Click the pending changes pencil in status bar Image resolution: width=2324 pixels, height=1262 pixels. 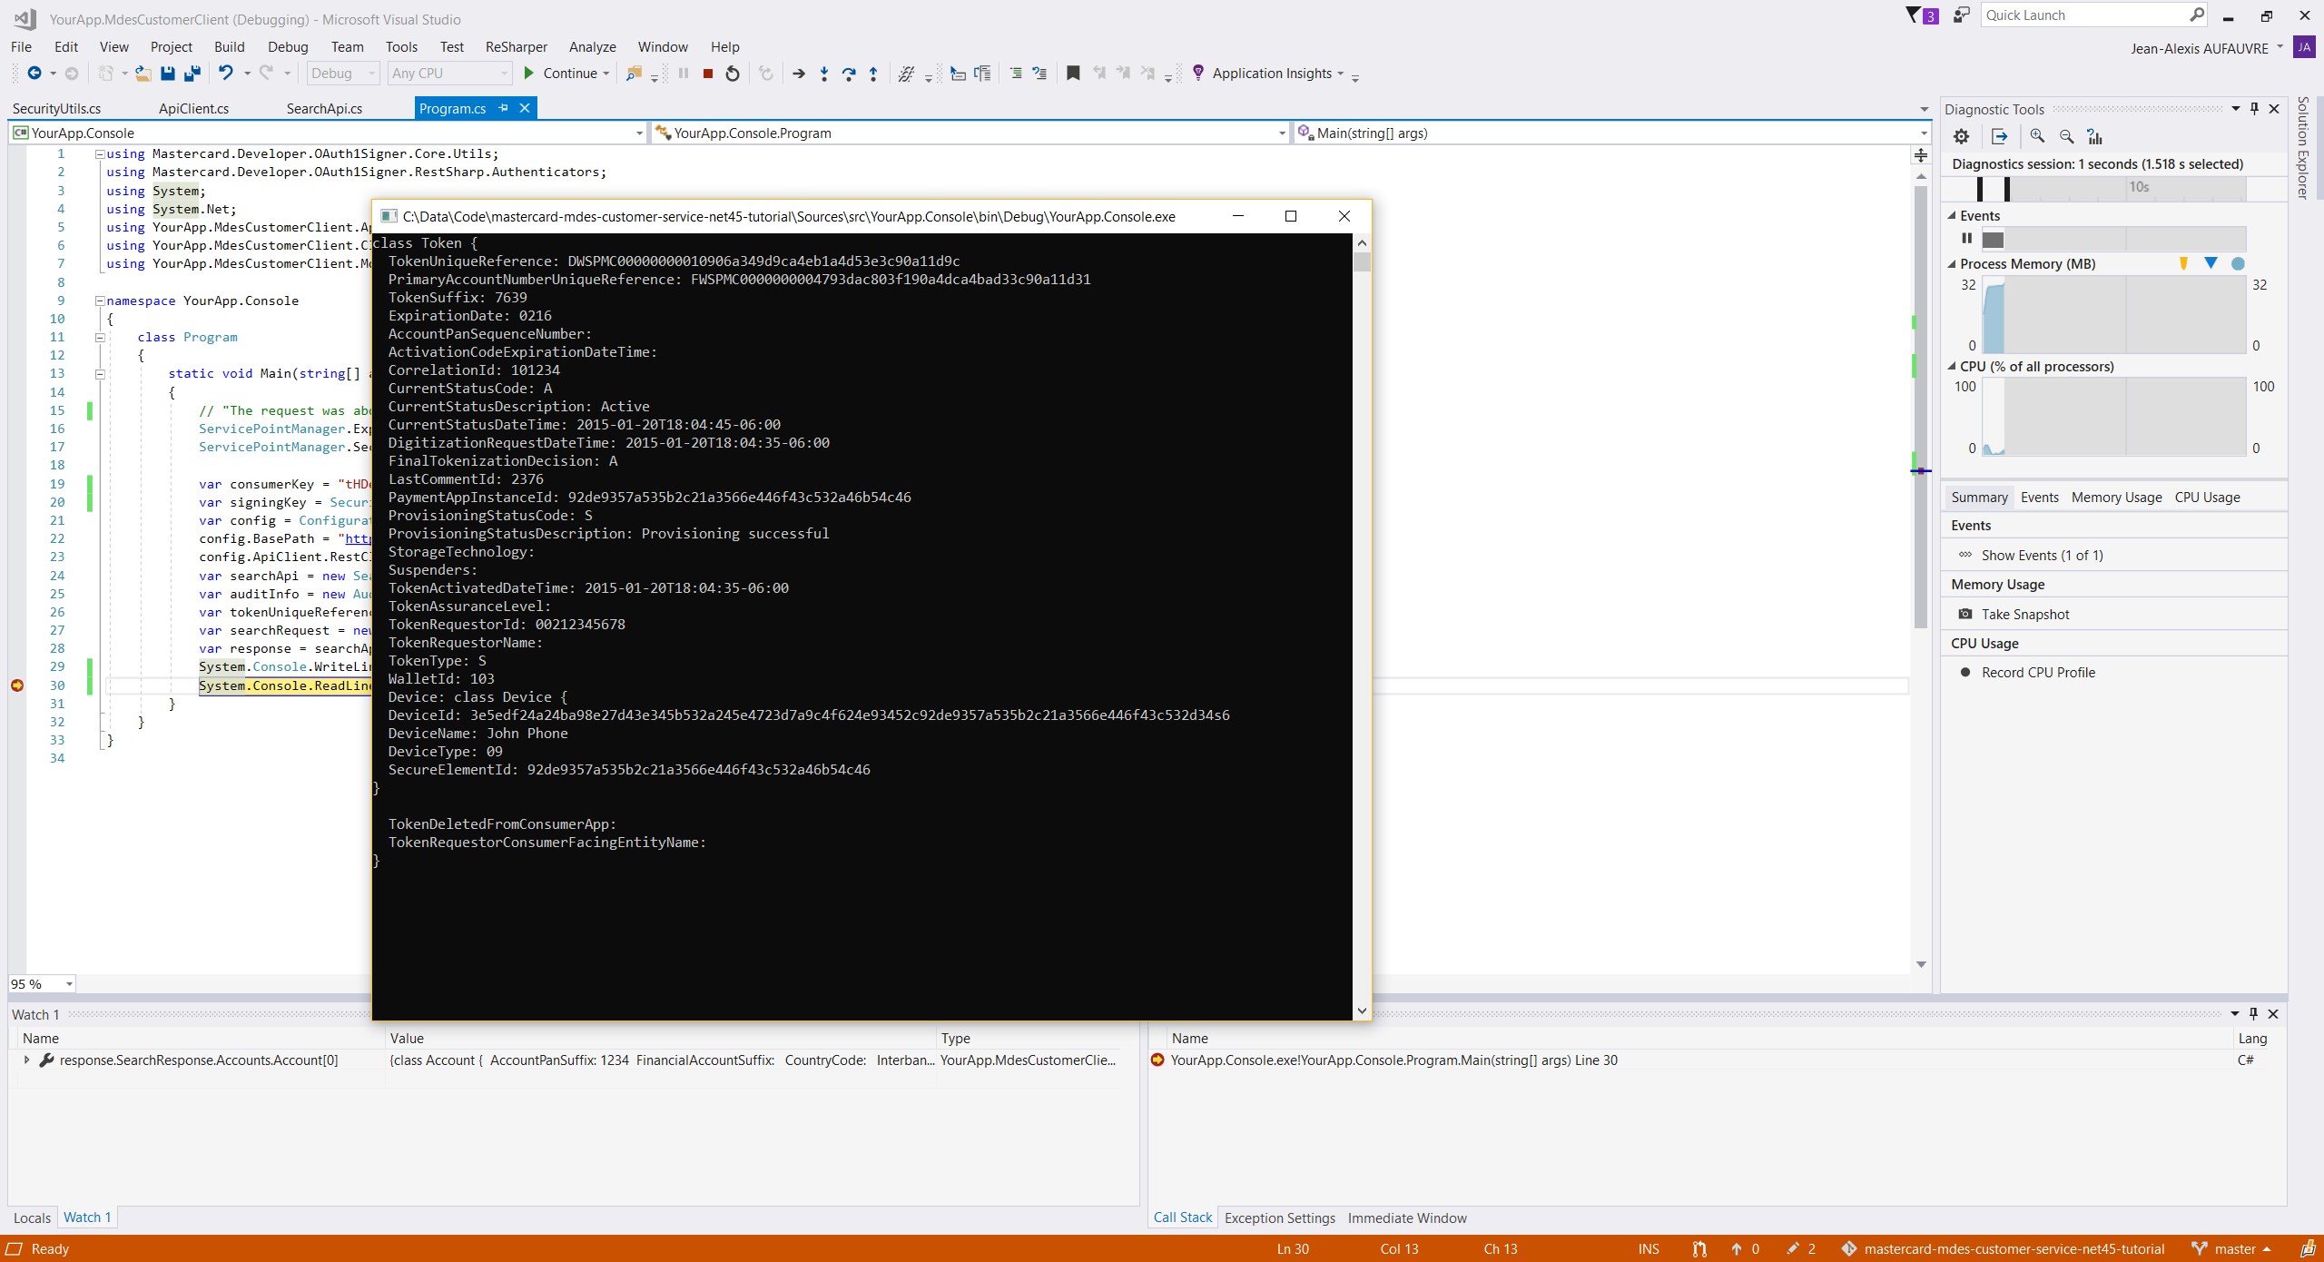coord(1794,1248)
